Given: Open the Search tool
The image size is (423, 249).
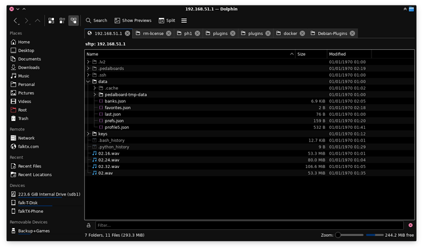Looking at the screenshot, I should tap(96, 20).
